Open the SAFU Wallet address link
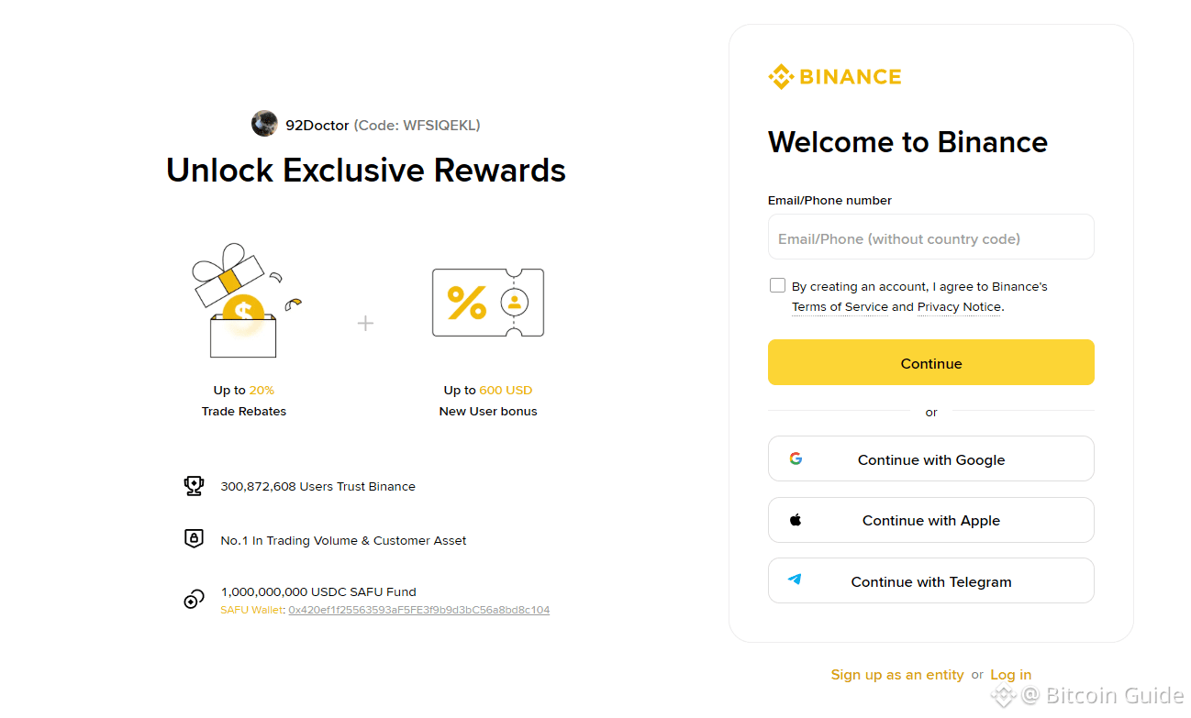1191x718 pixels. (418, 610)
